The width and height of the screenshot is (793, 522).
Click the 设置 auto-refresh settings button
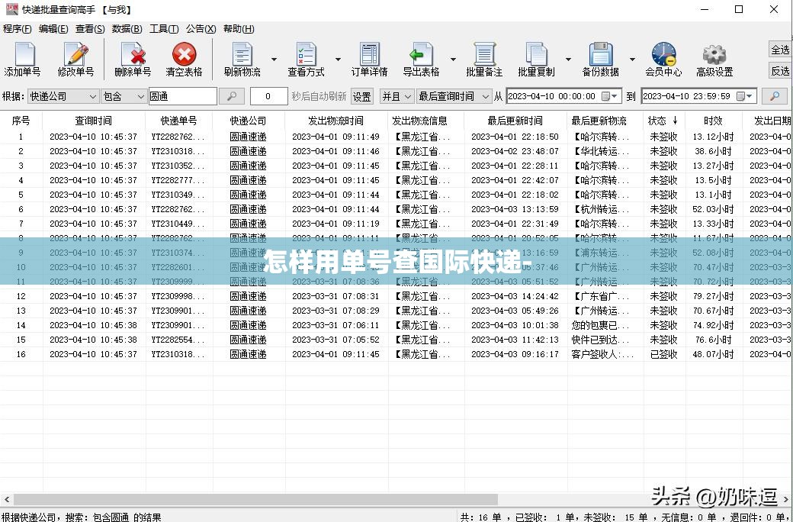click(361, 96)
